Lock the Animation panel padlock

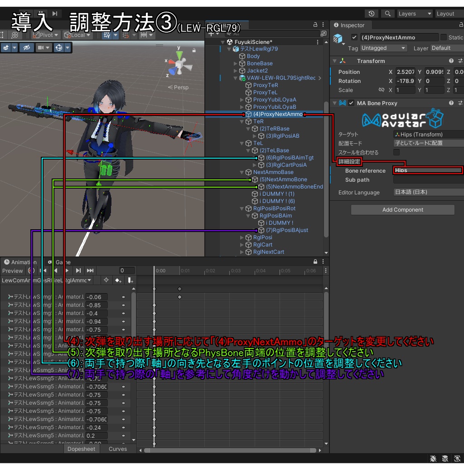(315, 261)
